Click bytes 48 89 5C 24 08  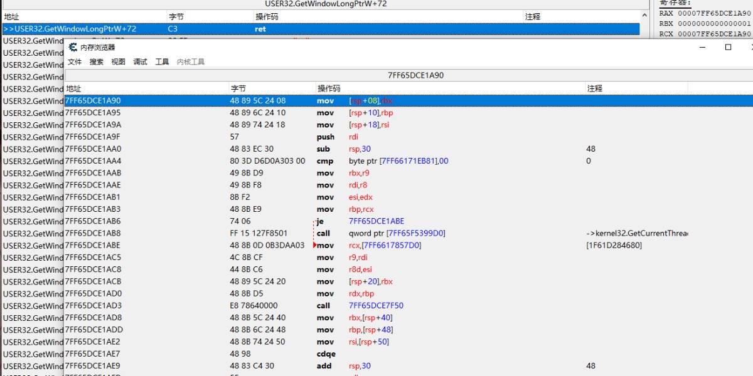click(x=258, y=101)
